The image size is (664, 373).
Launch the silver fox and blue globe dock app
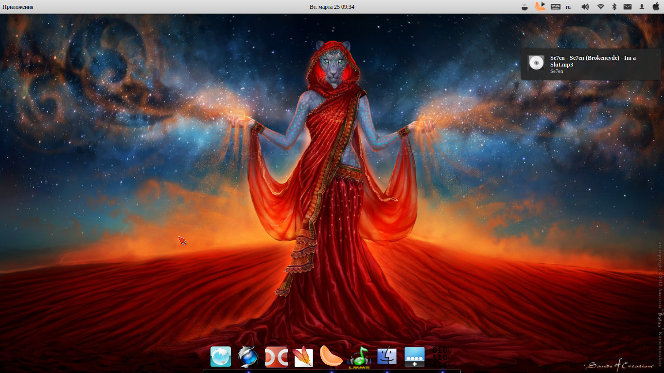pos(248,356)
